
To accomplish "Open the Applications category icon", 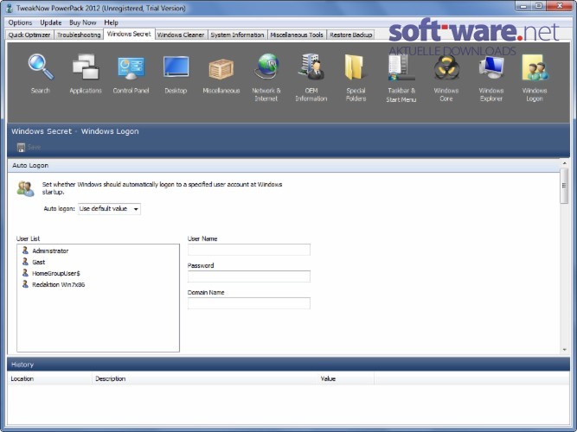I will click(86, 67).
